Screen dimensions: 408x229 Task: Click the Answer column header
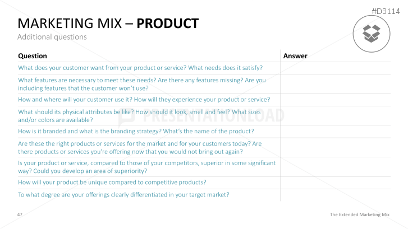[x=295, y=56]
